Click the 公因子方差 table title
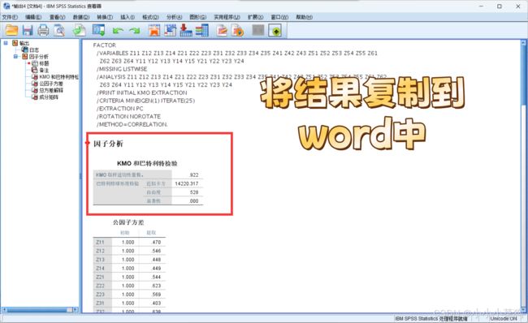 128,222
